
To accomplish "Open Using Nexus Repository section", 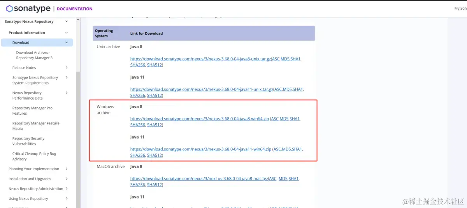I will point(28,199).
